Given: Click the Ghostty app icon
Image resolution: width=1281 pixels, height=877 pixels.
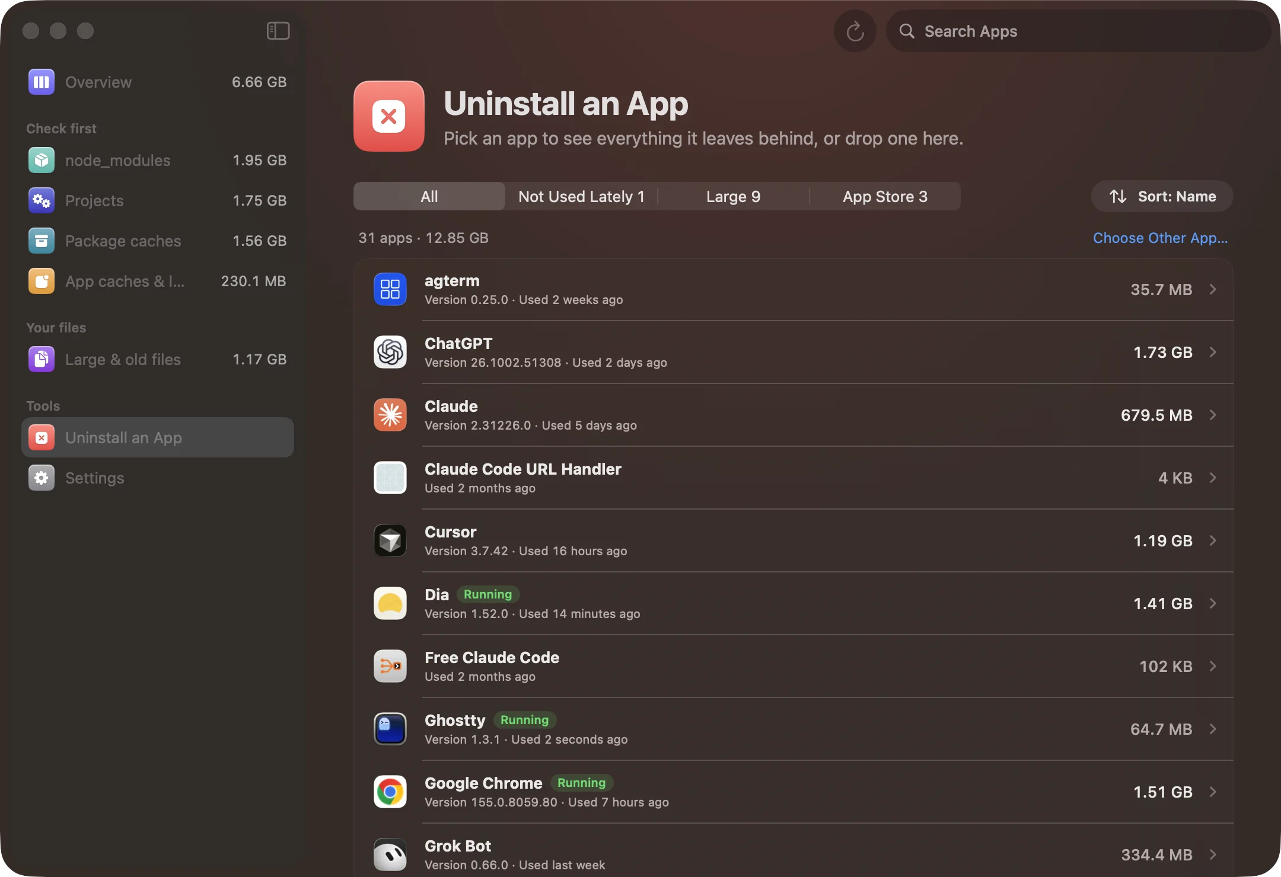Looking at the screenshot, I should [x=390, y=729].
